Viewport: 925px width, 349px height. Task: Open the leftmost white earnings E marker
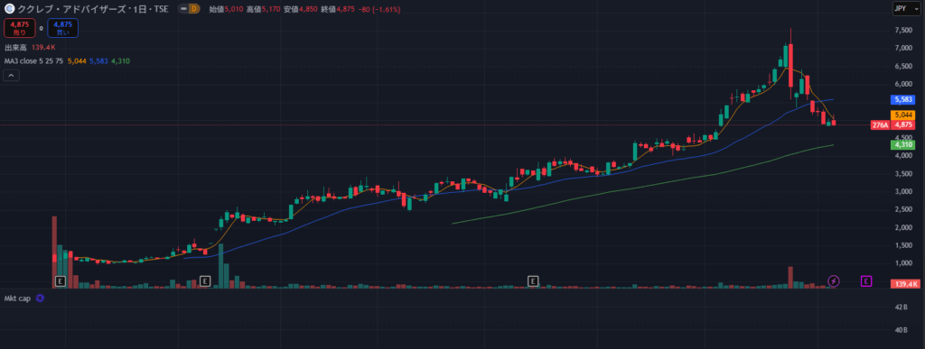point(60,280)
